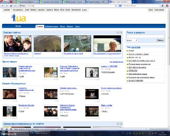Play the Жарт у кафе thumbnail

click(x=92, y=112)
